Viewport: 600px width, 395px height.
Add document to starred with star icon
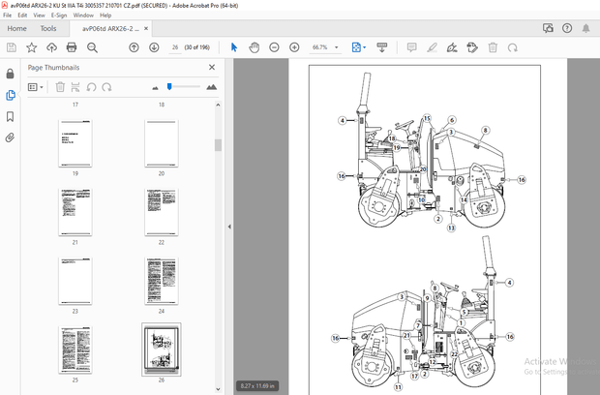pos(31,47)
